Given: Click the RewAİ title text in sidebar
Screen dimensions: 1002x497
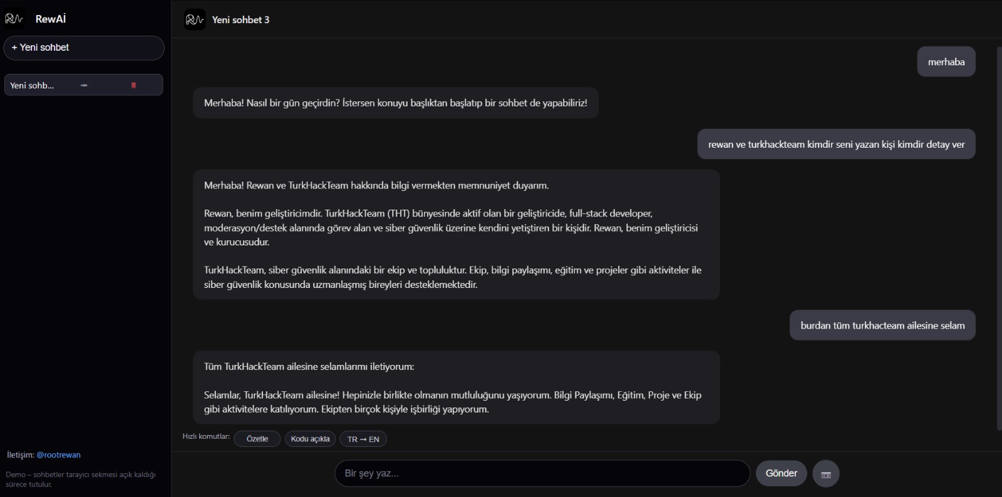Looking at the screenshot, I should point(51,19).
